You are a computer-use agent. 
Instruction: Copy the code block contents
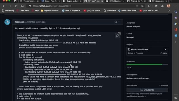(117, 36)
